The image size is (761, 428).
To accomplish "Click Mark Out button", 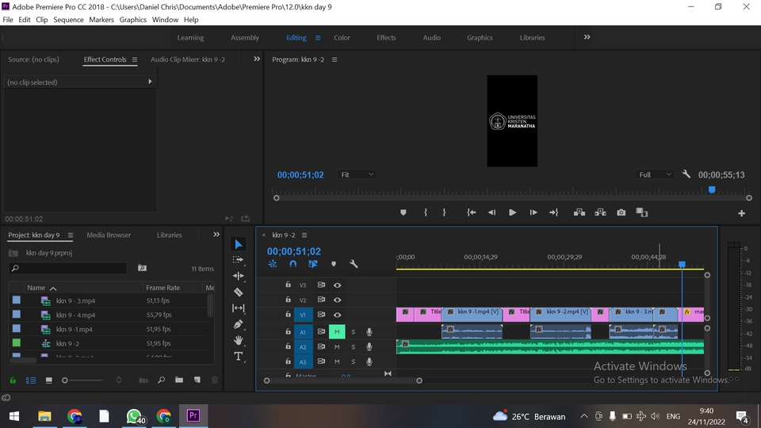I will 444,212.
